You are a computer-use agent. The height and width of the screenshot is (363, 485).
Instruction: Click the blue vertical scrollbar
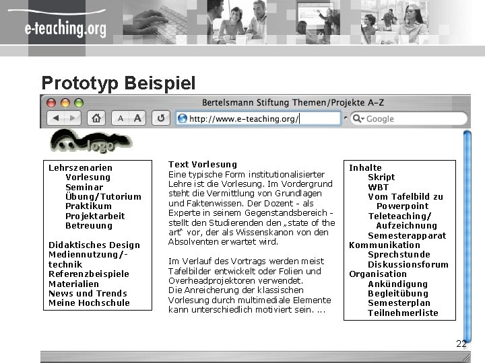467,236
